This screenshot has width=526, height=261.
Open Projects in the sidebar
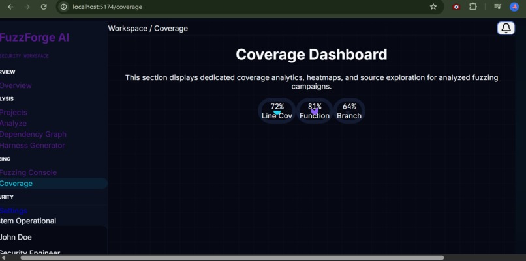click(14, 113)
